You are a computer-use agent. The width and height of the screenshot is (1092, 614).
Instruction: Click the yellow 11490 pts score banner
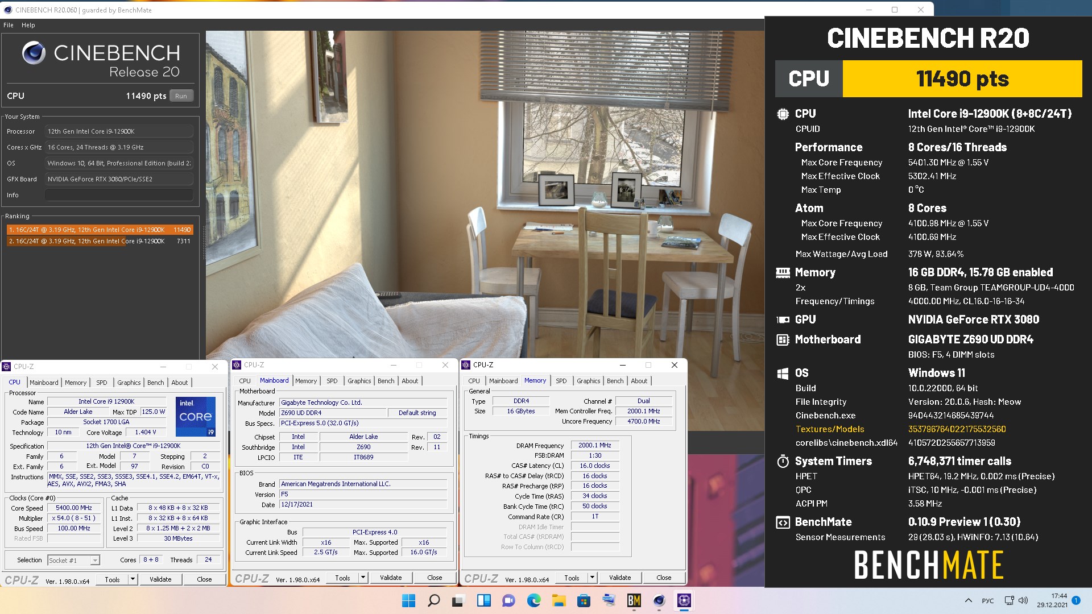(962, 78)
